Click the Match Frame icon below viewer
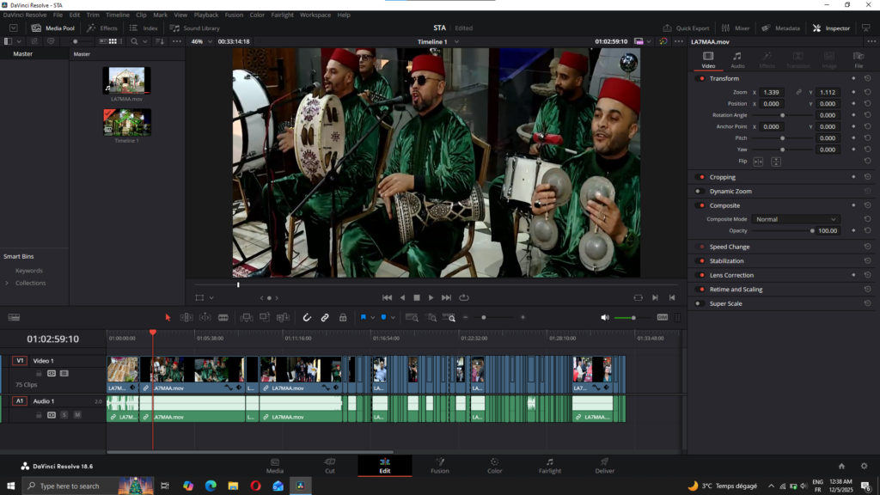Screen dimensions: 880x495 639,297
